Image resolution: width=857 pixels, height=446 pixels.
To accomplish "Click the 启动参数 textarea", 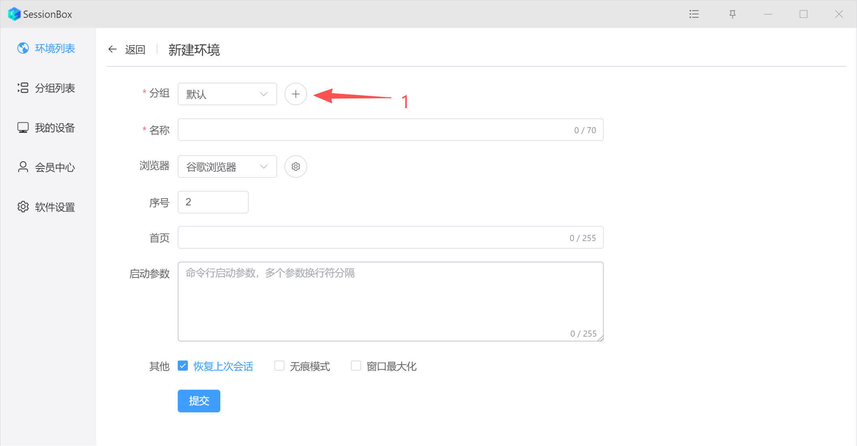I will pos(390,302).
